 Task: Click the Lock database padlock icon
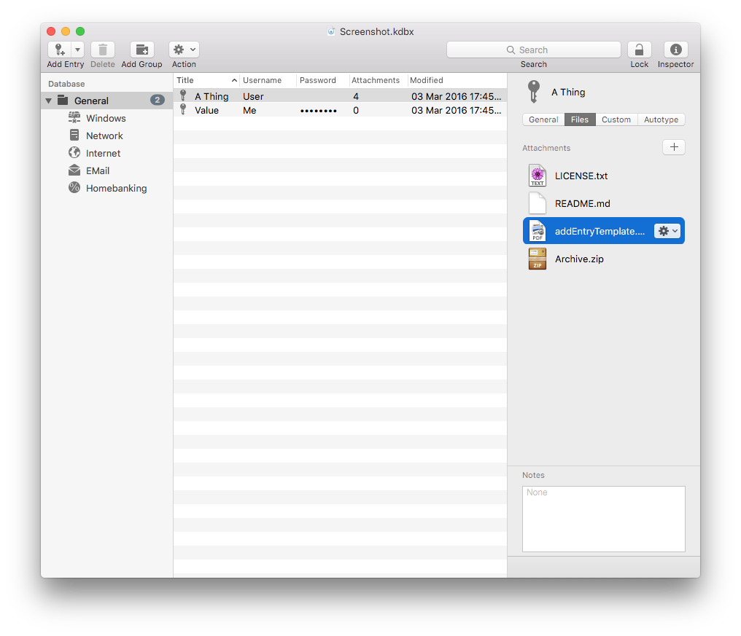[x=639, y=50]
